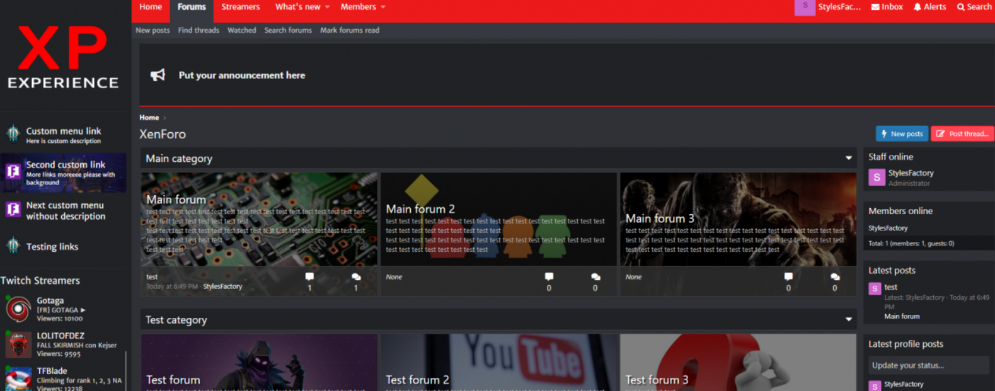The height and width of the screenshot is (391, 995).
Task: Collapse the Test category section
Action: [x=849, y=319]
